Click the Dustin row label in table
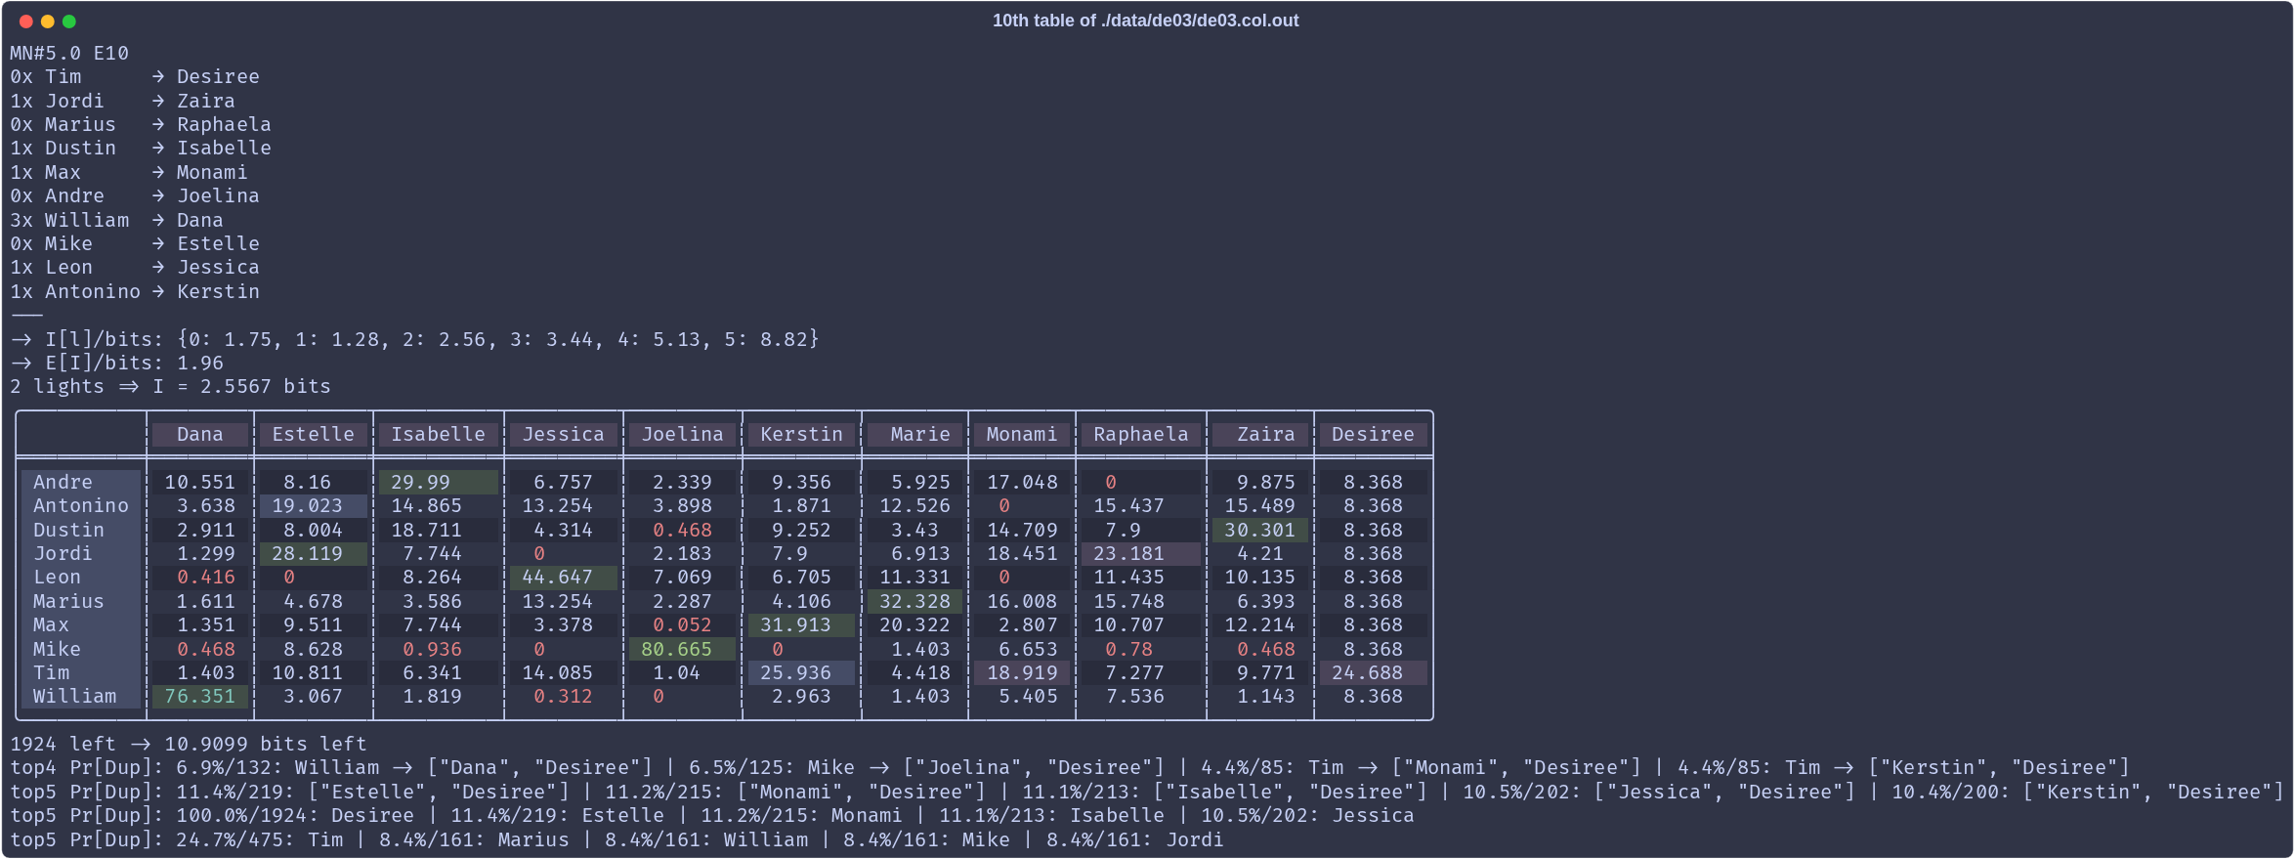The height and width of the screenshot is (859, 2295). click(x=81, y=530)
